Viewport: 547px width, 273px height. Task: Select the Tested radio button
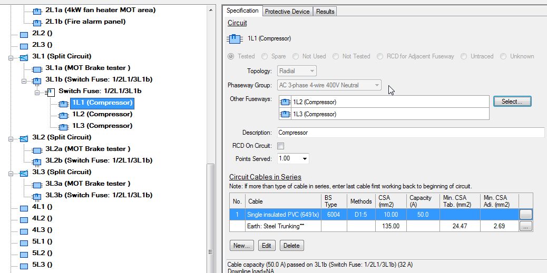[x=231, y=56]
